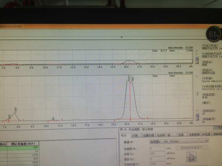Viewport: 222px width, 166px height.
Task: Select the highlighted cell with value 509
Action: [23, 148]
